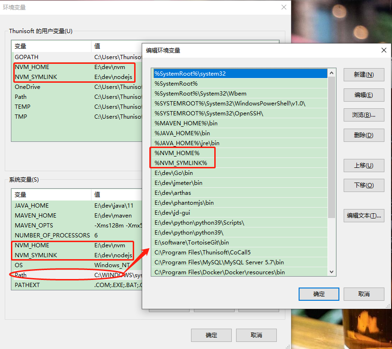Confirm edit dialog with blue-outlined 确定
The width and height of the screenshot is (392, 349).
319,294
